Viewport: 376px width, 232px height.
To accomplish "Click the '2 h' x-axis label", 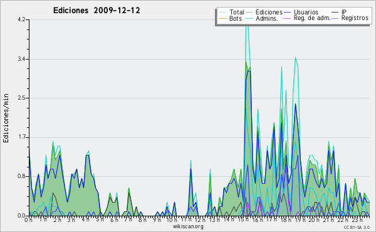I will tap(57, 220).
